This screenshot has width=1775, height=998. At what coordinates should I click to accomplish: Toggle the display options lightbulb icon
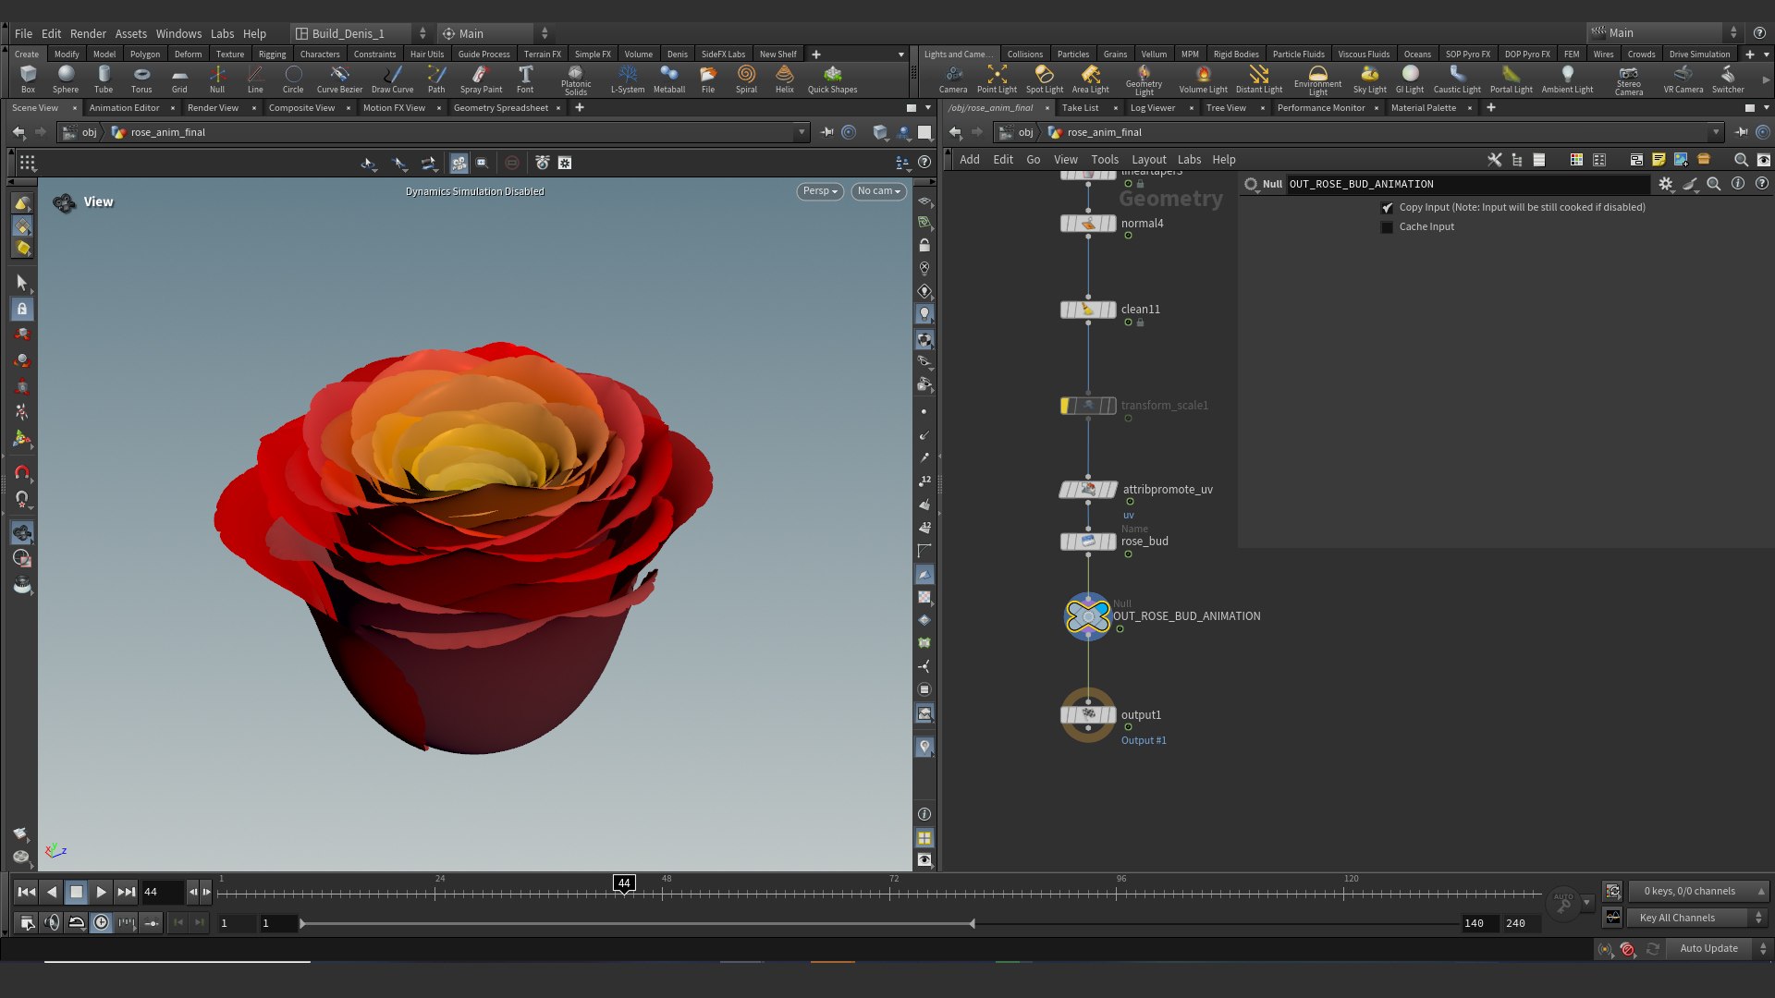pyautogui.click(x=924, y=314)
